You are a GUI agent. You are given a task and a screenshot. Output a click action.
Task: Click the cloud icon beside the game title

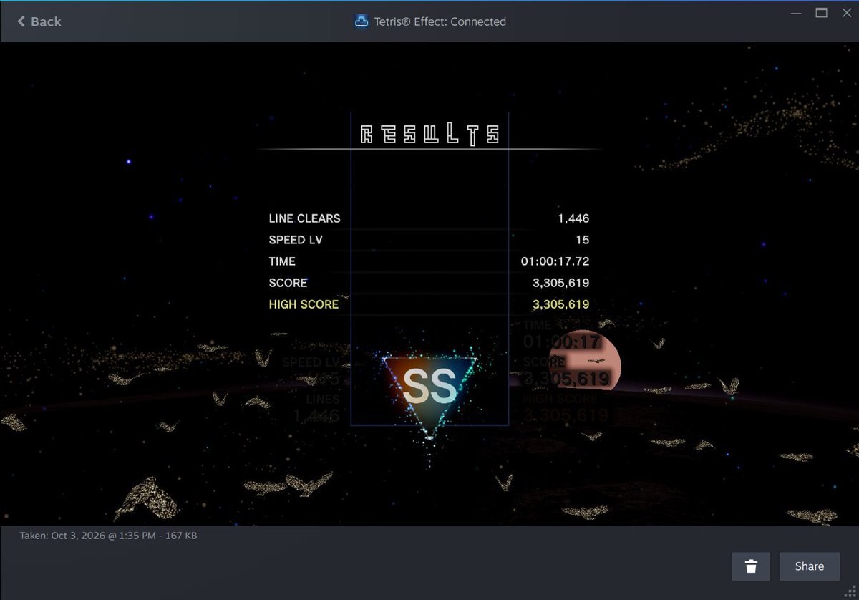(361, 21)
